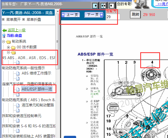This screenshot has width=168, height=138.
Task: Click 菜单折叠 to collapse menu
Action: click(34, 20)
